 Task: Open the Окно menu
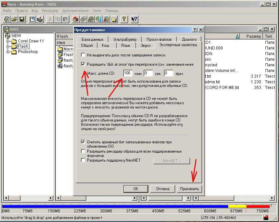point(97,11)
